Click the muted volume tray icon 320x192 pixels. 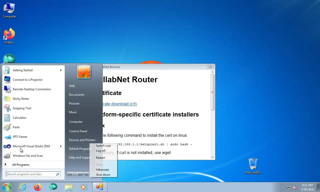pos(295,187)
